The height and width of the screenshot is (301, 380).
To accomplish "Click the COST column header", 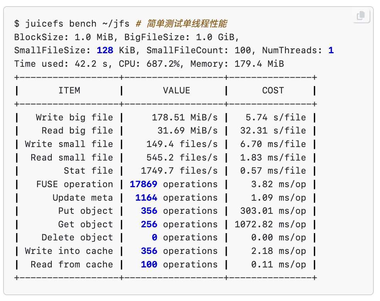I will pyautogui.click(x=273, y=91).
